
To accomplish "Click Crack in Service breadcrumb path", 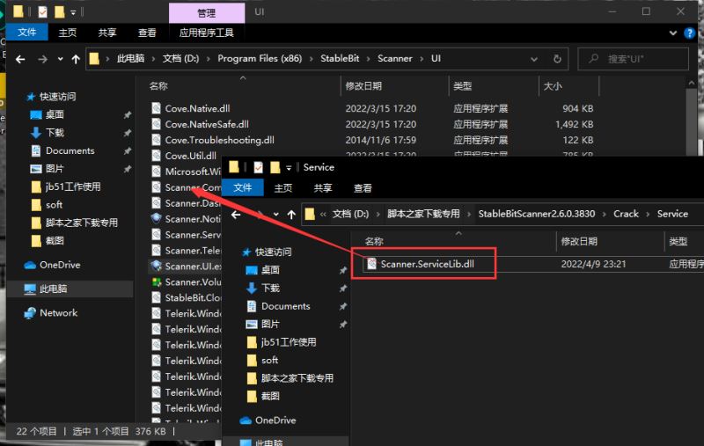I will [x=626, y=214].
